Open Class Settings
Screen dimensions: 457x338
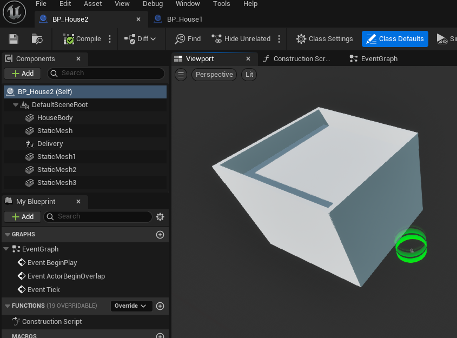coord(324,39)
